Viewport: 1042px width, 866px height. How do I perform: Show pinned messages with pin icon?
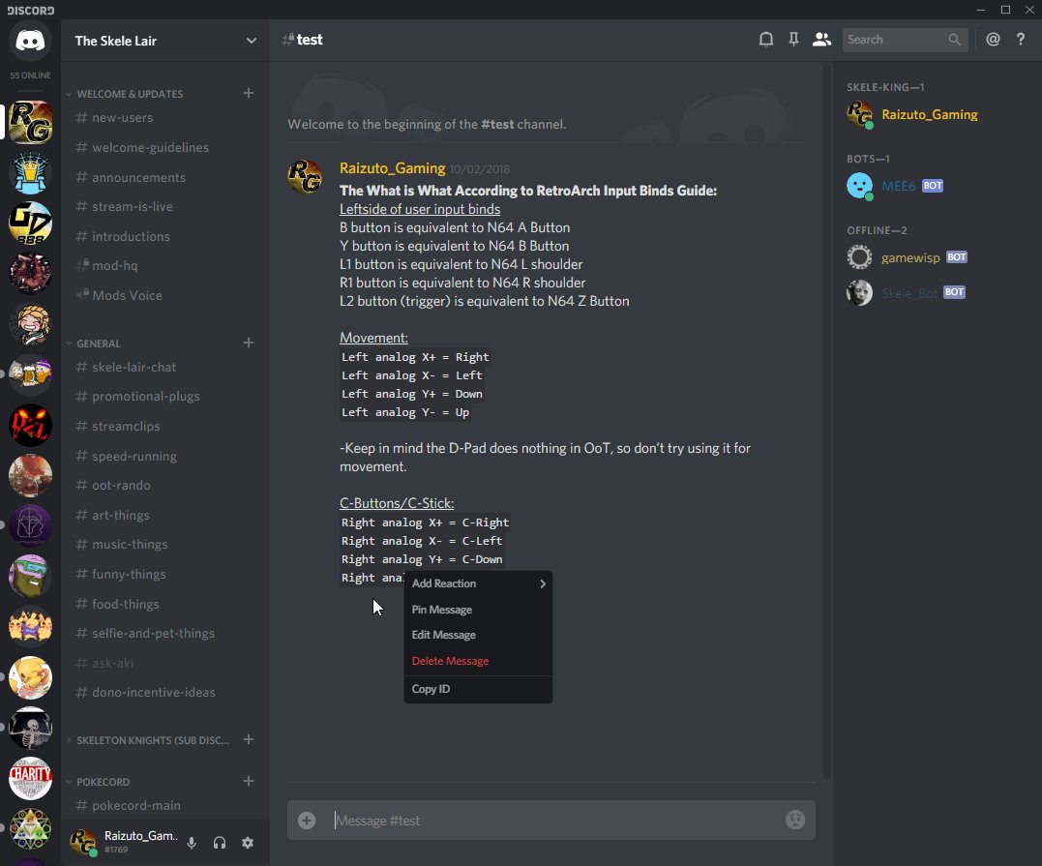point(793,40)
